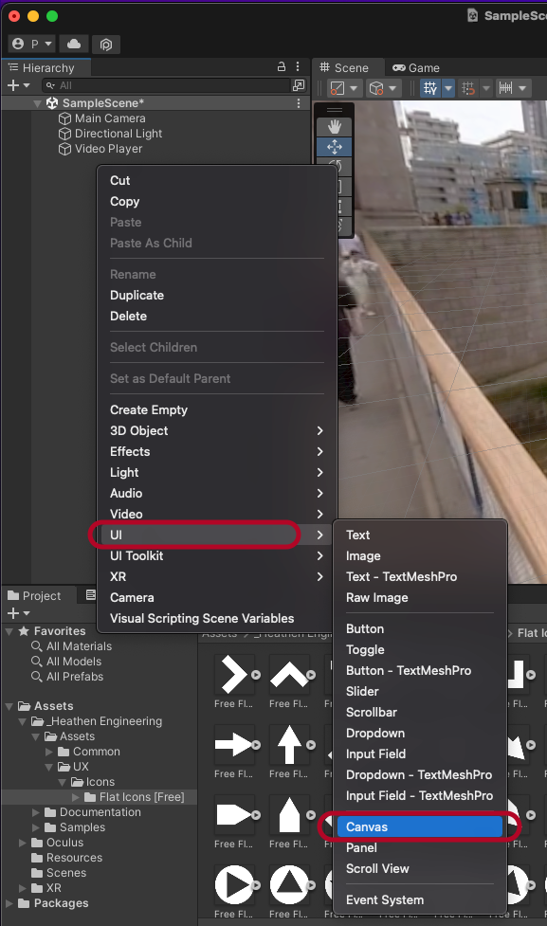The height and width of the screenshot is (926, 547).
Task: Toggle the Hierarchy lock icon
Action: point(282,67)
